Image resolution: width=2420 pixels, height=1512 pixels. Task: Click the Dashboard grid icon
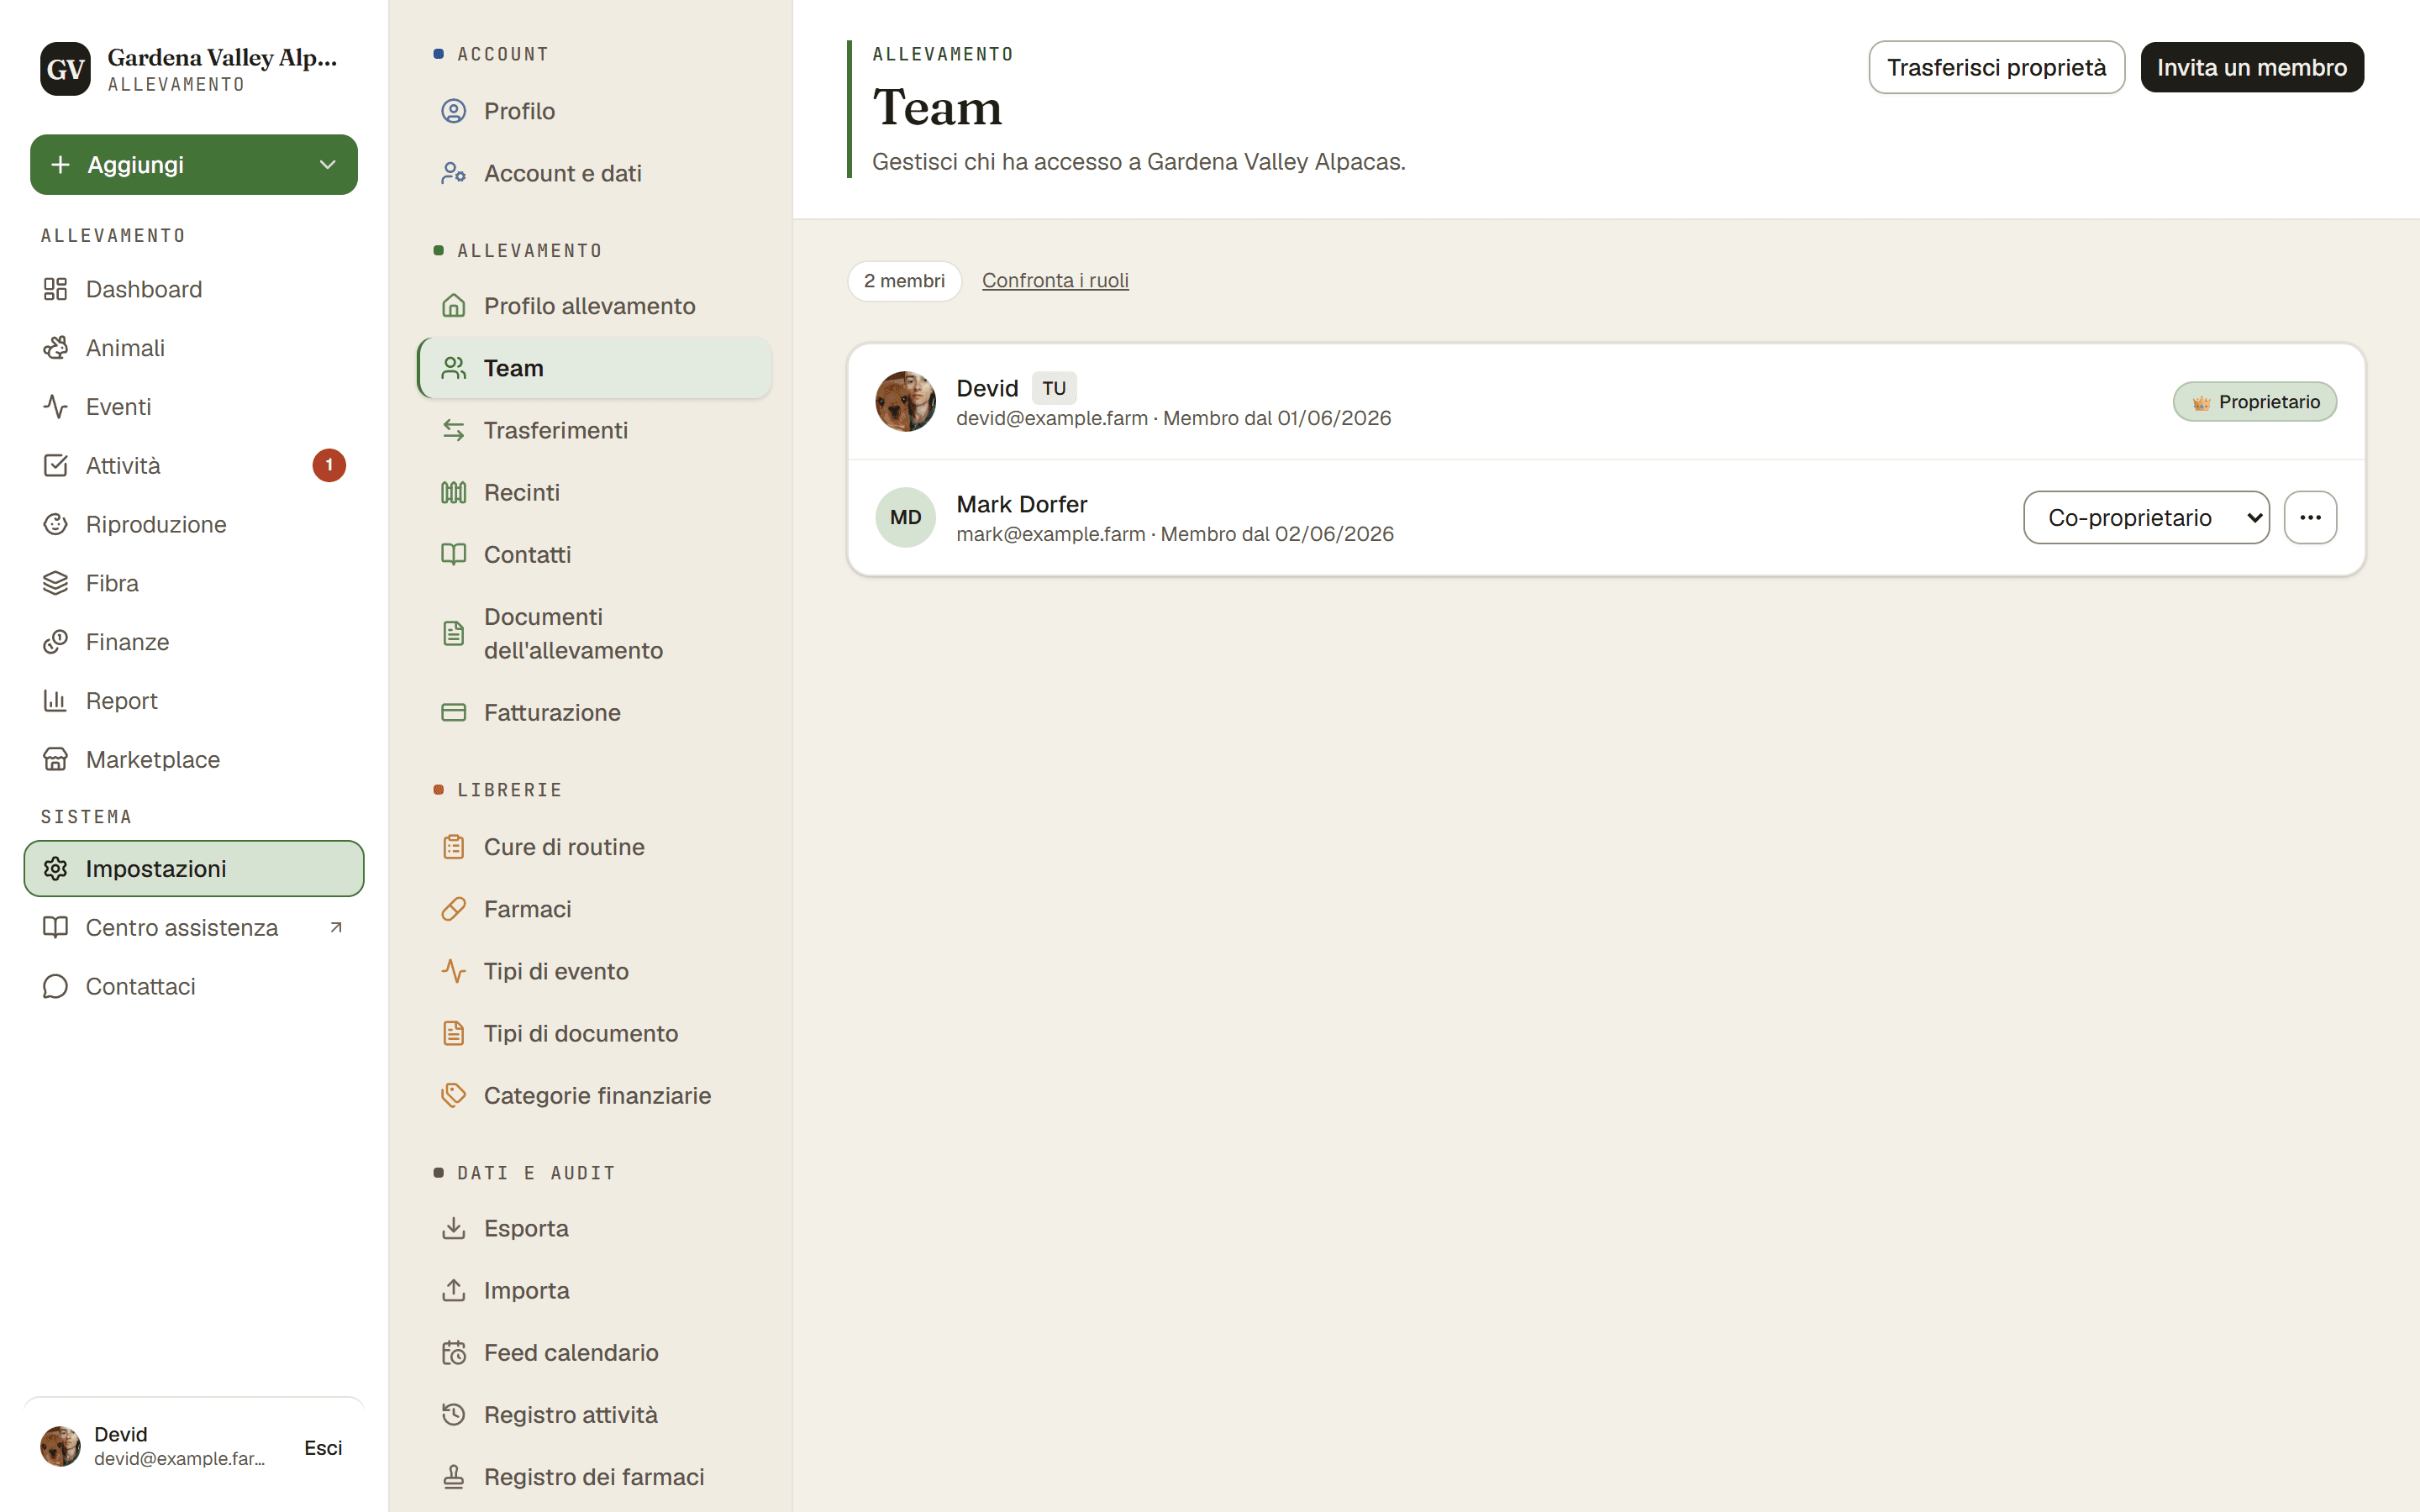[x=55, y=289]
